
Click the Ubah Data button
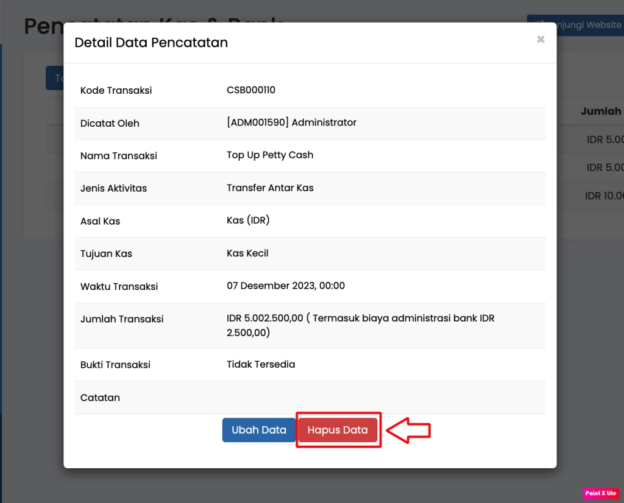click(x=258, y=430)
